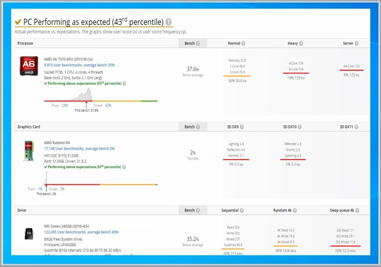The height and width of the screenshot is (267, 381).
Task: Open the help icon next to Random 4k
Action: tap(295, 210)
